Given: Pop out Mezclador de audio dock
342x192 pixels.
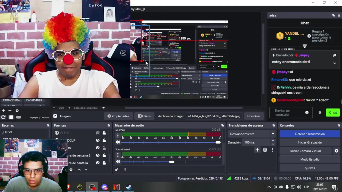Looking at the screenshot, I should 222,125.
